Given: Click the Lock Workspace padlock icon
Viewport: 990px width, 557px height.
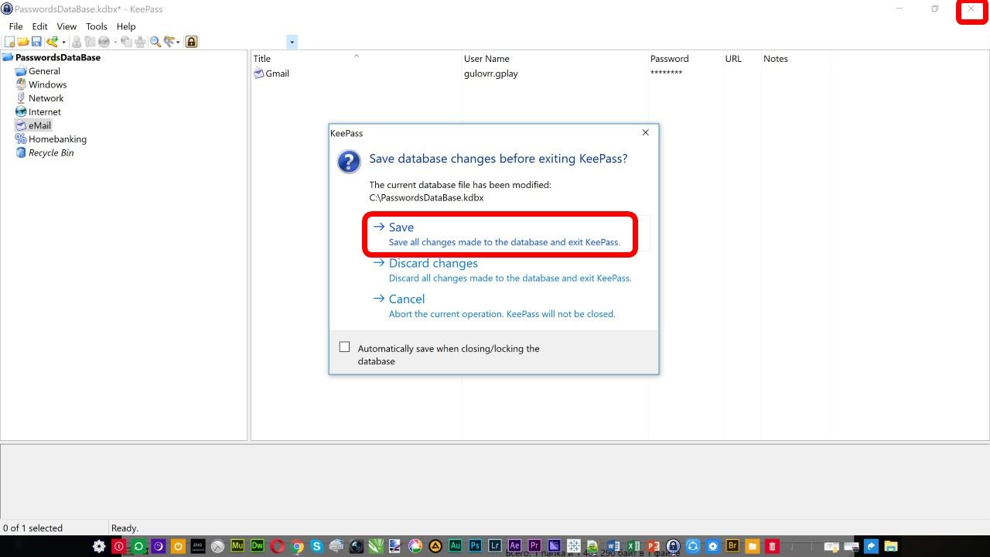Looking at the screenshot, I should (x=191, y=42).
